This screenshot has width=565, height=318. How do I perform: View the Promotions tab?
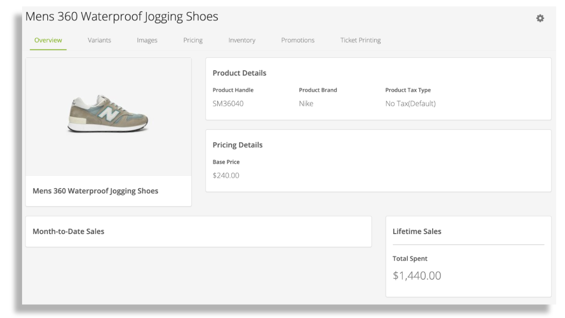[x=298, y=40]
